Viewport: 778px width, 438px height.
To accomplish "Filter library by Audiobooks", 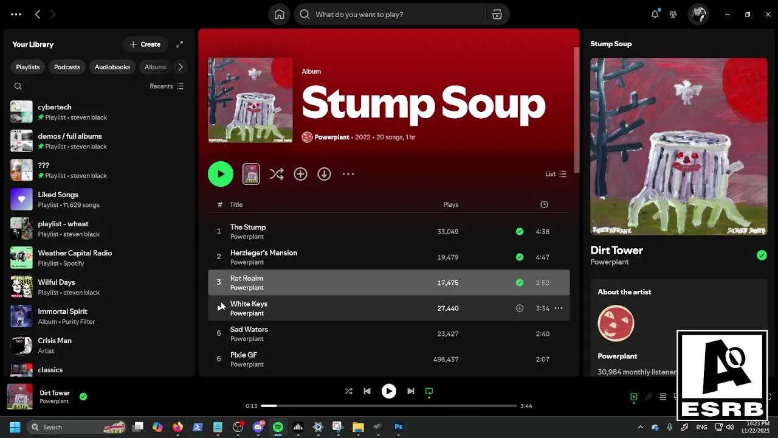I will pyautogui.click(x=112, y=67).
